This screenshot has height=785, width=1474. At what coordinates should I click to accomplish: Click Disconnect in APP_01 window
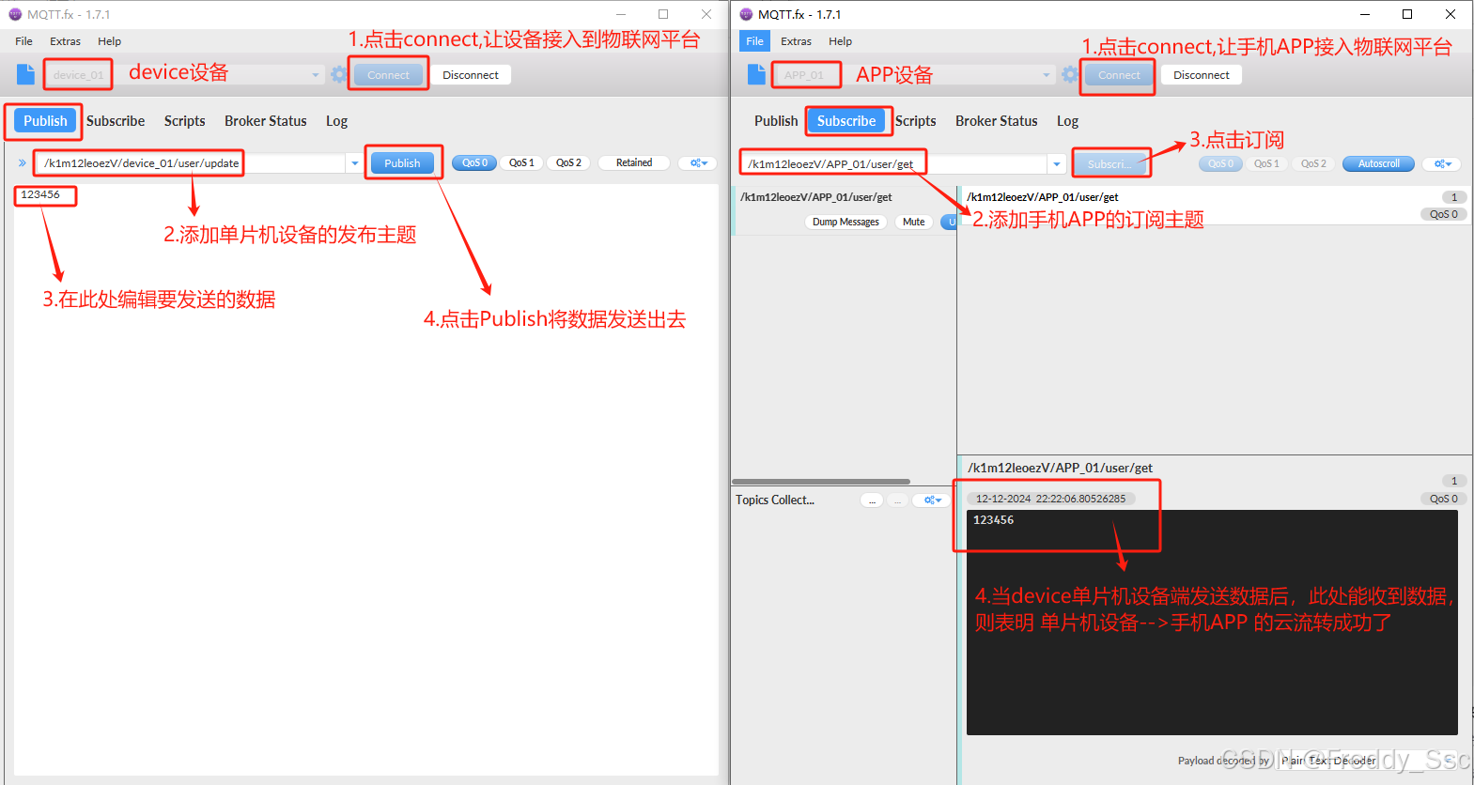point(1202,75)
